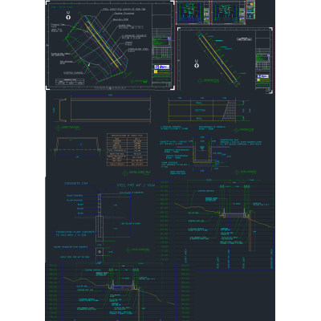Click the north arrow symbol in the top-left layout
Image resolution: width=321 pixels, height=321 pixels.
click(x=68, y=16)
